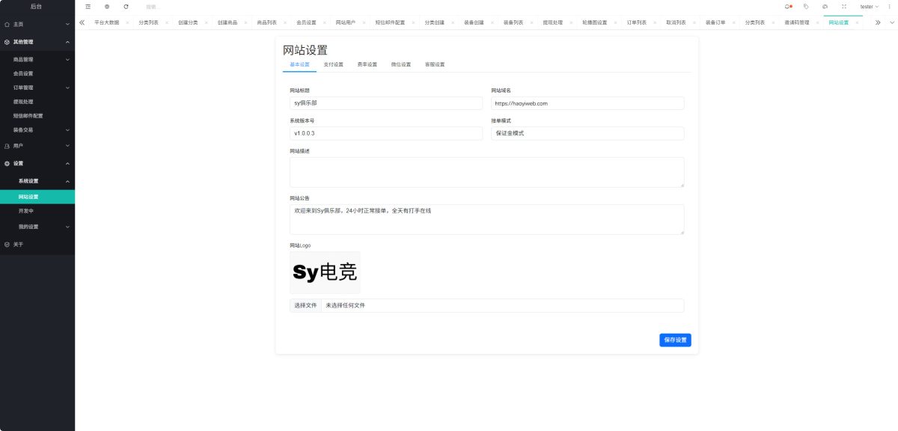Click the user icon beside 用户
The image size is (898, 431).
coord(7,146)
